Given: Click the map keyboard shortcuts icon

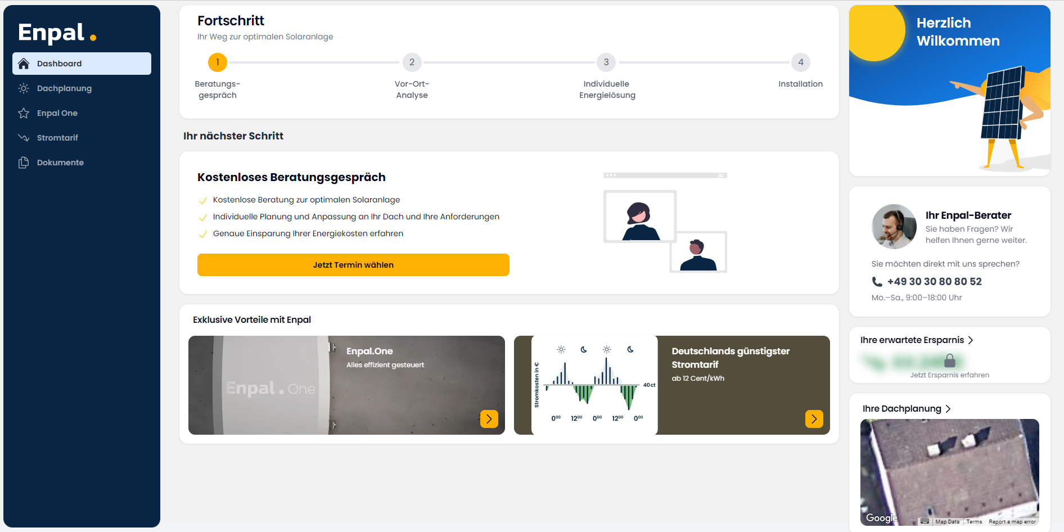Looking at the screenshot, I should click(x=925, y=521).
